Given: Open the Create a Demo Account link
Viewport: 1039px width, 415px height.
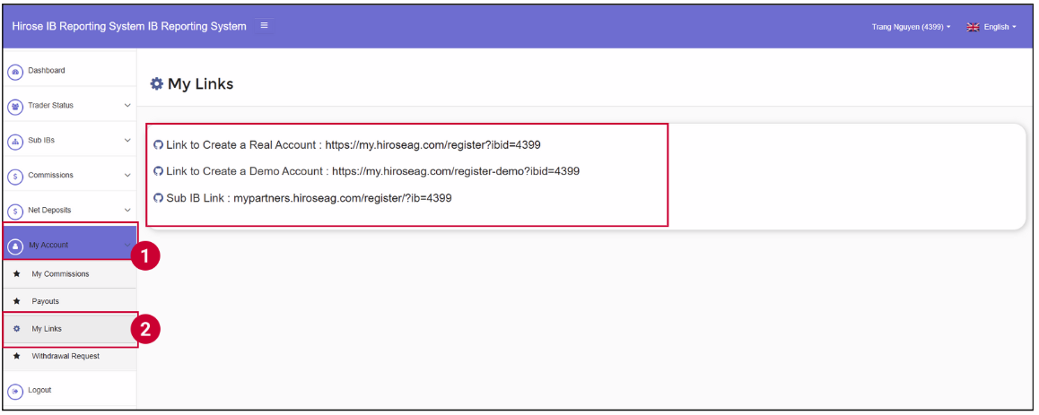Looking at the screenshot, I should [x=455, y=171].
